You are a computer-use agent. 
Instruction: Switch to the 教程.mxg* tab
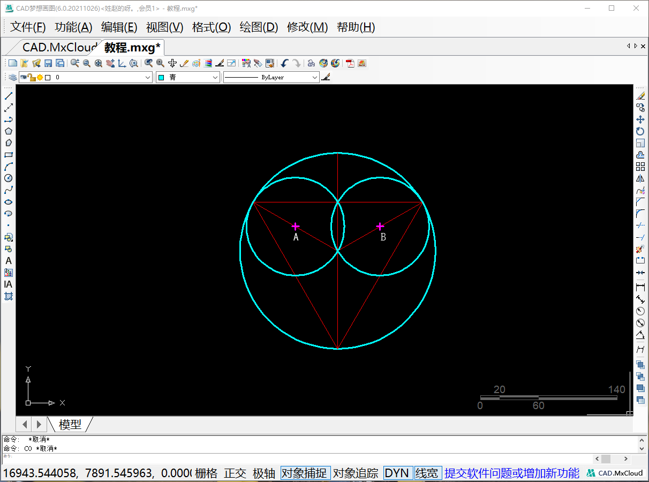coord(132,48)
